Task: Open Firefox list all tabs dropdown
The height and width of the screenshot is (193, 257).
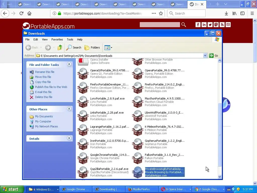Action: (226, 4)
